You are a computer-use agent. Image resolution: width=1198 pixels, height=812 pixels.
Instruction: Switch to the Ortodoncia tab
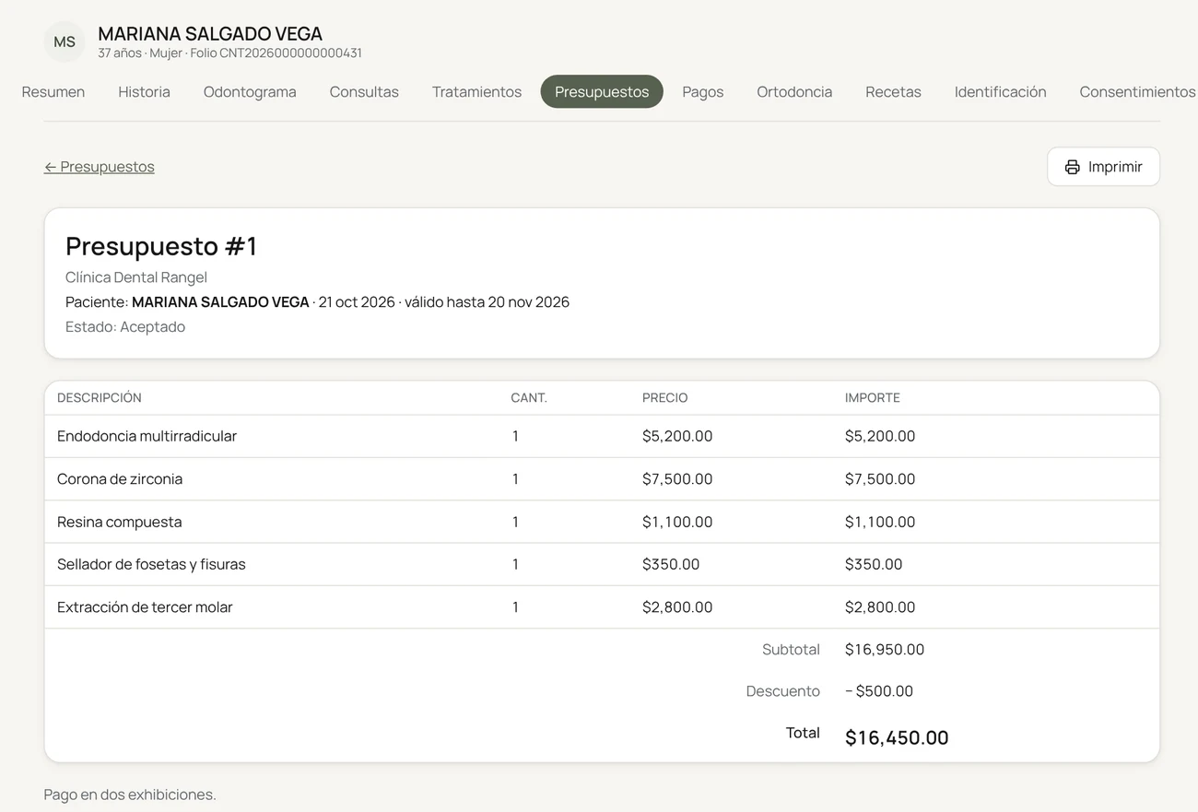click(794, 92)
